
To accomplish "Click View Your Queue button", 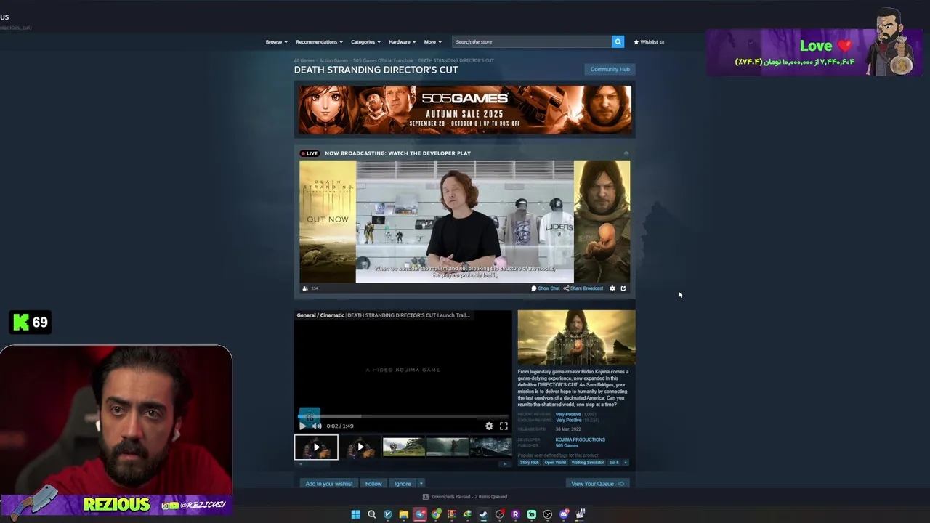I will (597, 484).
